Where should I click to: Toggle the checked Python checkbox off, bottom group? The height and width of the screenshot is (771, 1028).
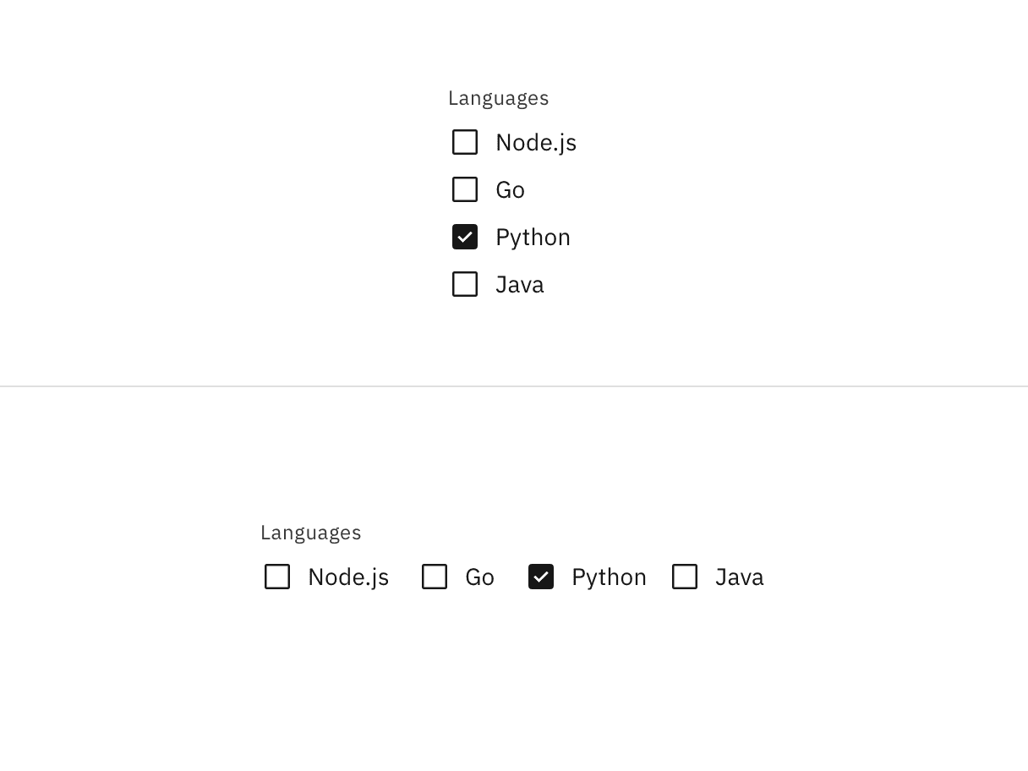(x=541, y=577)
